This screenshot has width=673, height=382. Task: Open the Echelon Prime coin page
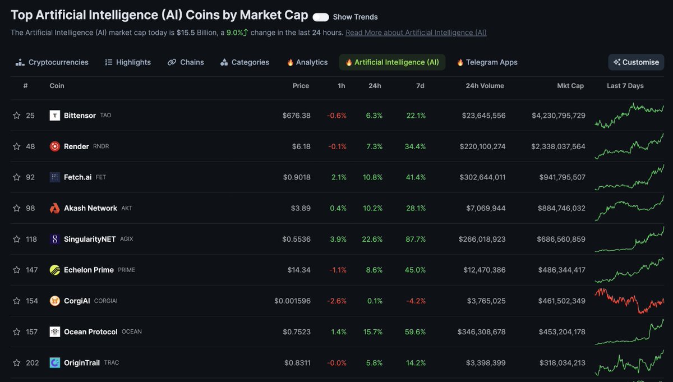(x=89, y=270)
